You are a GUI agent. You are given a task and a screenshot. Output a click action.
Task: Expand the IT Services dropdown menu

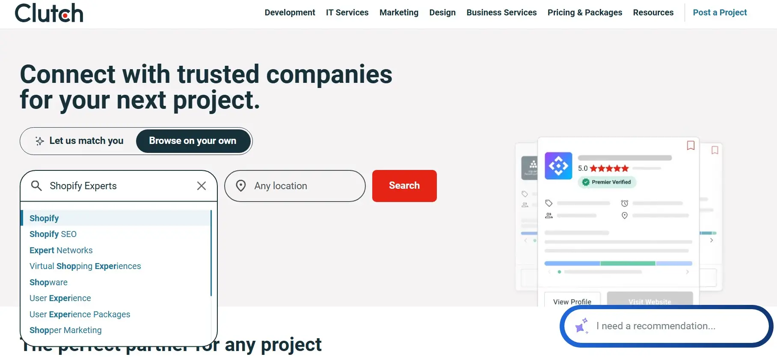point(347,13)
